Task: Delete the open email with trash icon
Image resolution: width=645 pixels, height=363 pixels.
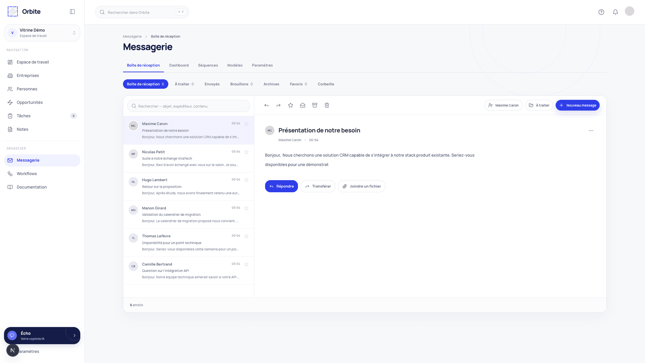Action: (x=327, y=105)
